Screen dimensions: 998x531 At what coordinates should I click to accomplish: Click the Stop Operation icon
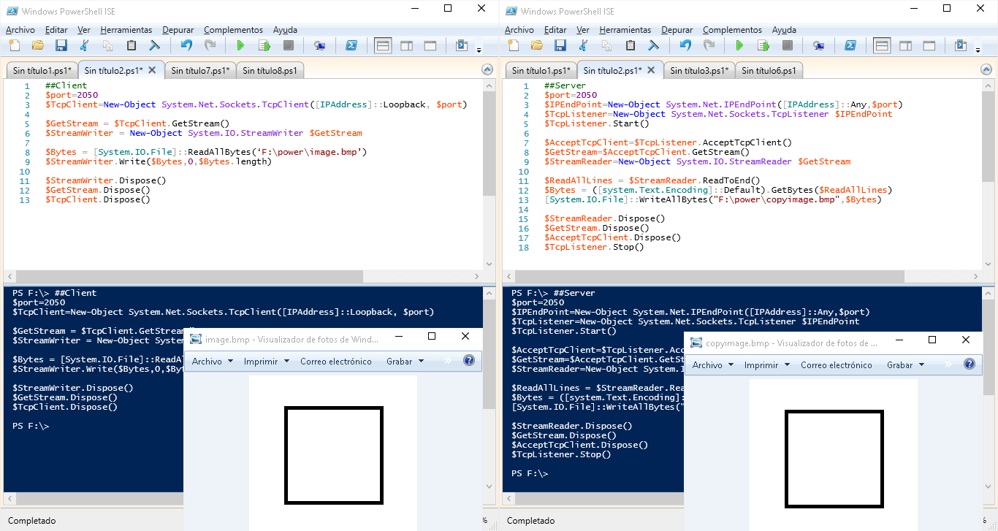288,45
